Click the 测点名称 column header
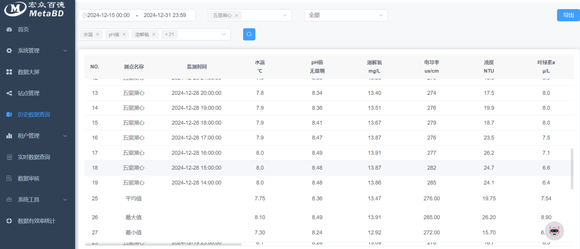 [x=134, y=67]
